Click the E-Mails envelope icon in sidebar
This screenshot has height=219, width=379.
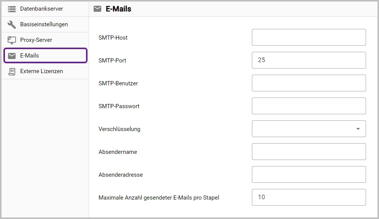pos(12,56)
